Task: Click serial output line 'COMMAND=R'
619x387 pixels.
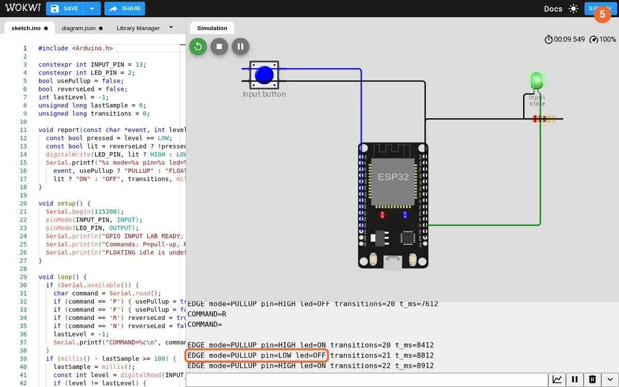Action: tap(207, 314)
